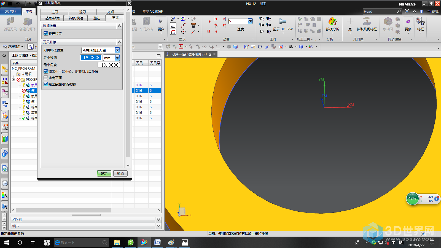Image resolution: width=441 pixels, height=248 pixels.
Task: Enable the Output Plane (输出平面) checkbox
Action: coord(46,78)
